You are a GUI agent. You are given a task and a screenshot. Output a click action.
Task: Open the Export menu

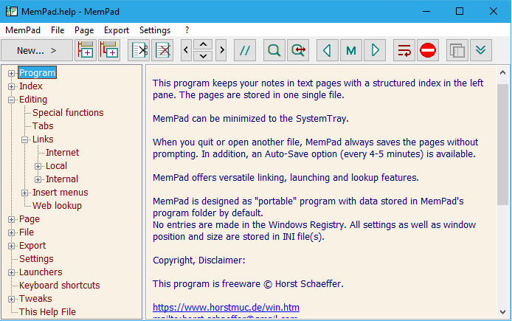[117, 30]
